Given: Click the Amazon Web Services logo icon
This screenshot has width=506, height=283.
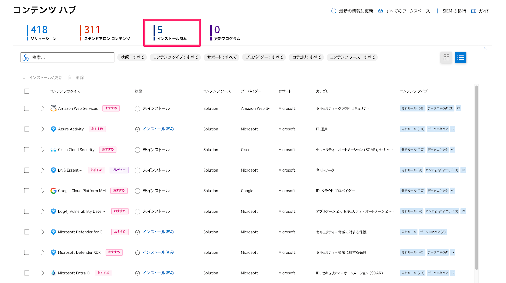Looking at the screenshot, I should [53, 108].
